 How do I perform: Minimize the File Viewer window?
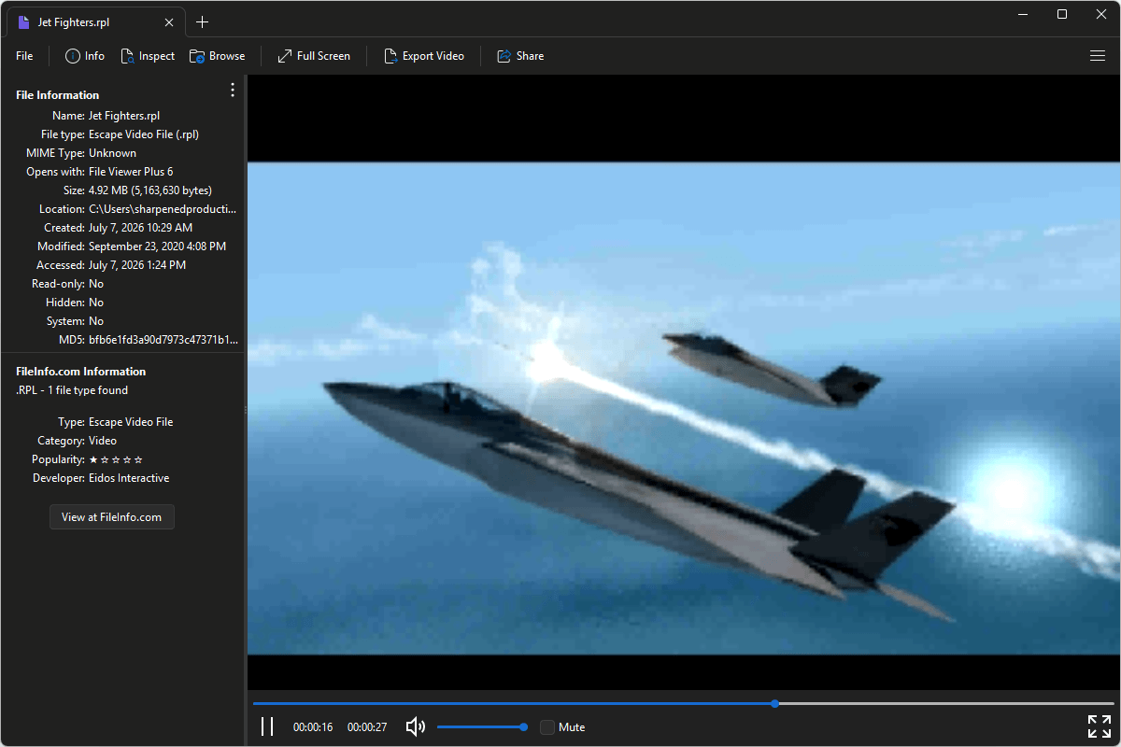pos(1024,14)
